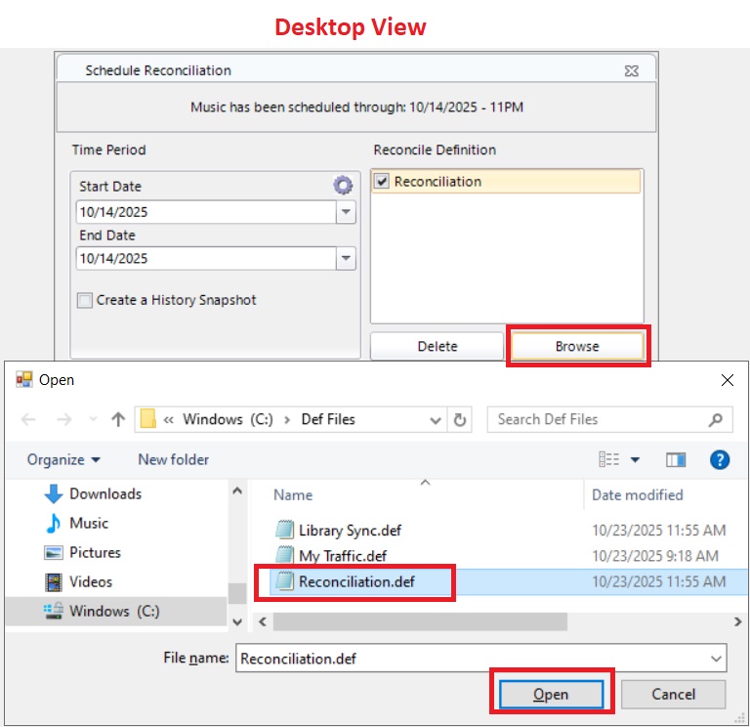Open the Start Date dropdown arrow
This screenshot has height=727, width=750.
(x=346, y=212)
